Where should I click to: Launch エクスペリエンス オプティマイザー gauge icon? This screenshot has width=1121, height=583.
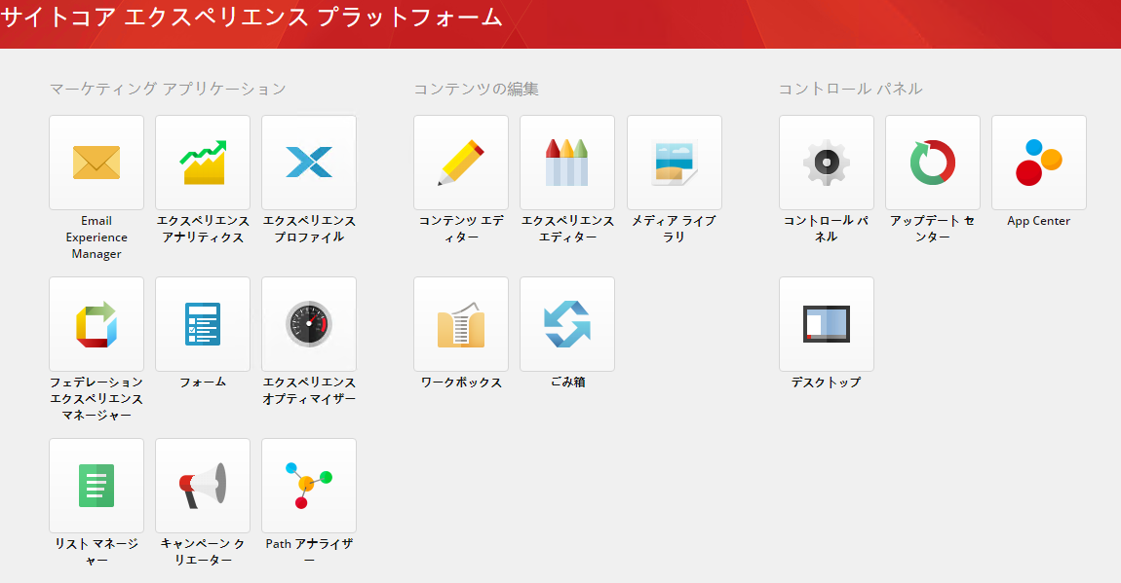click(309, 324)
